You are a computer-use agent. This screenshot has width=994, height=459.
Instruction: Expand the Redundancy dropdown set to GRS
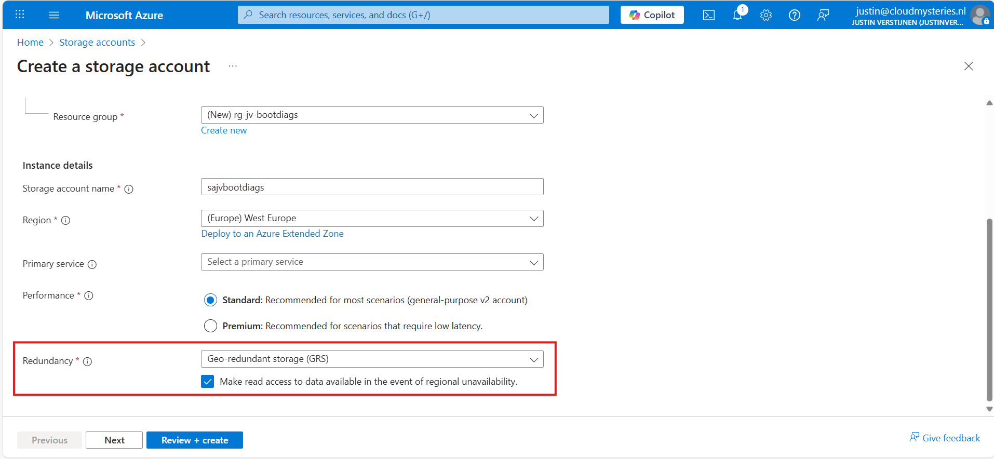click(372, 359)
